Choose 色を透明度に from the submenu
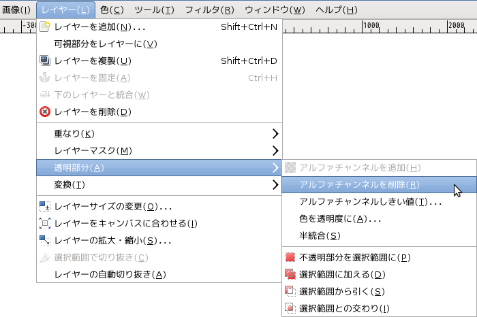This screenshot has height=317, width=477. tap(340, 218)
